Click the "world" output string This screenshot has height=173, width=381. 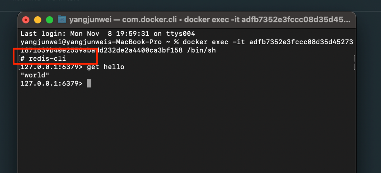35,75
